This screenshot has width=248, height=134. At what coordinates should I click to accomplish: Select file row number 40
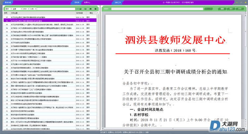pyautogui.click(x=50, y=79)
